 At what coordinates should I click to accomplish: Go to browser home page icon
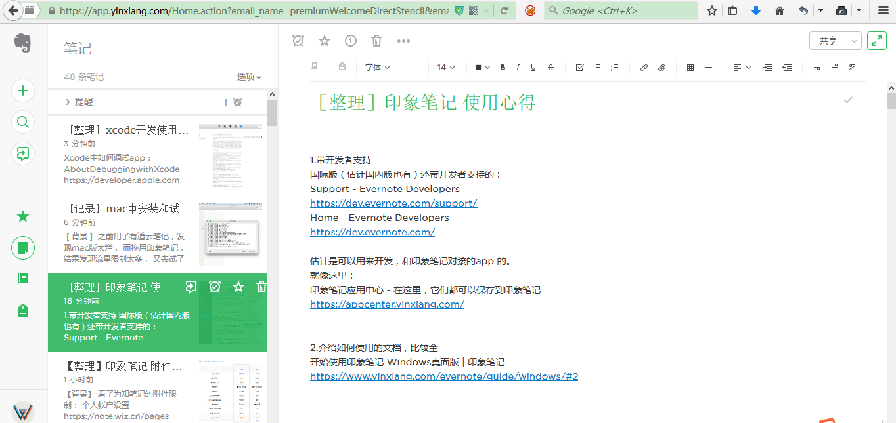pos(779,10)
